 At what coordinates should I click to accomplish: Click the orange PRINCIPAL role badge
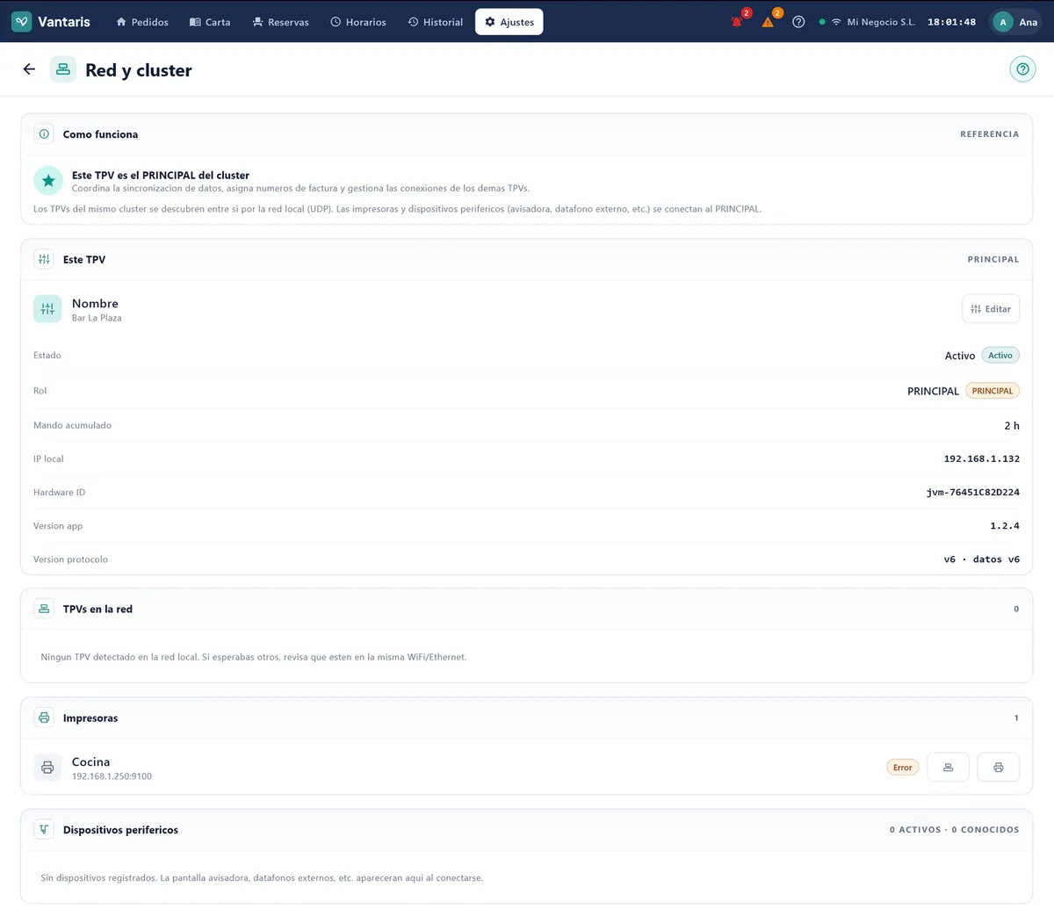(x=993, y=391)
